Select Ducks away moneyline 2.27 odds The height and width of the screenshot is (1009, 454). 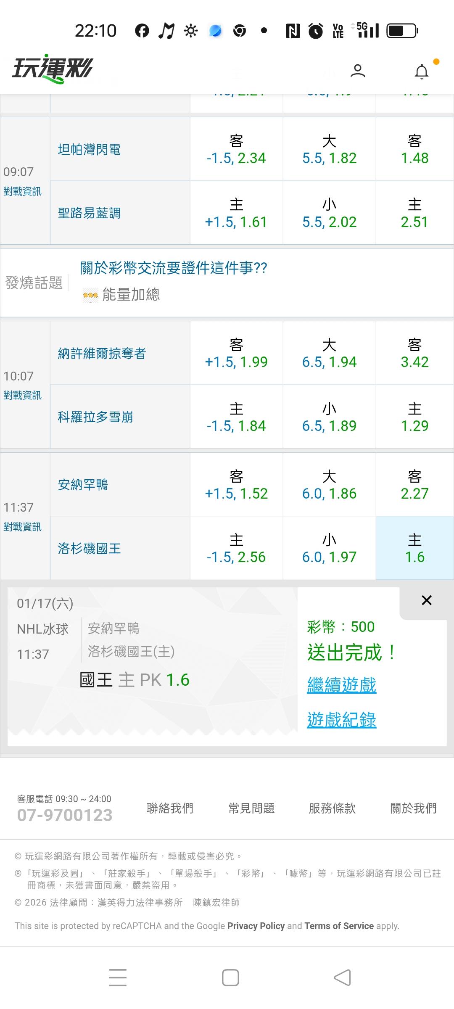click(x=414, y=485)
